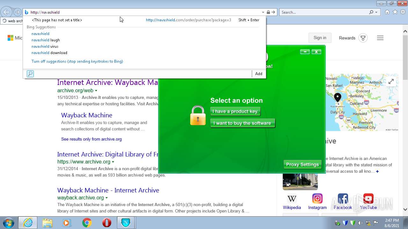Viewport: 408px width, 229px height.
Task: Click 'Turn off suggestions' link
Action: (x=77, y=61)
